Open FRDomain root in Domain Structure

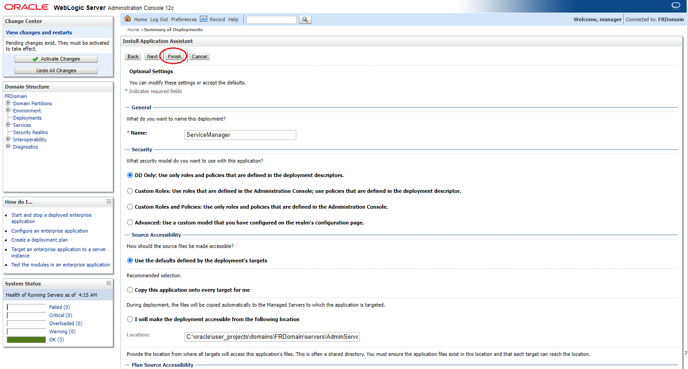pos(16,96)
